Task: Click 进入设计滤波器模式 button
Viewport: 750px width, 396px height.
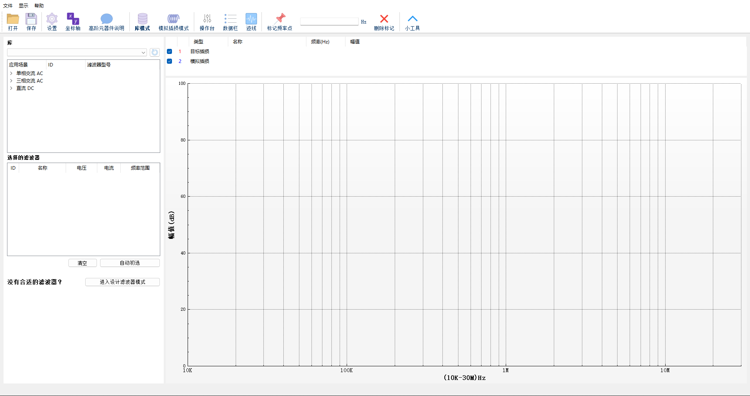Action: click(122, 282)
